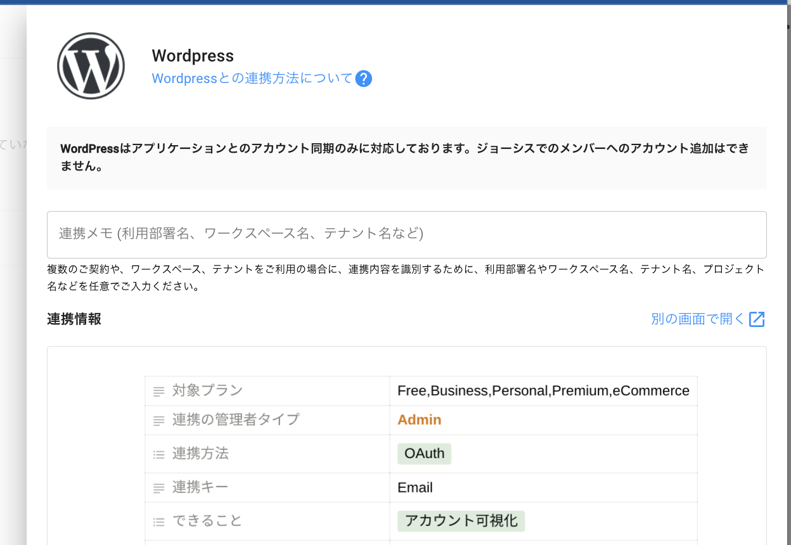Click the Free,Business,Personal plan list cell

pos(543,391)
